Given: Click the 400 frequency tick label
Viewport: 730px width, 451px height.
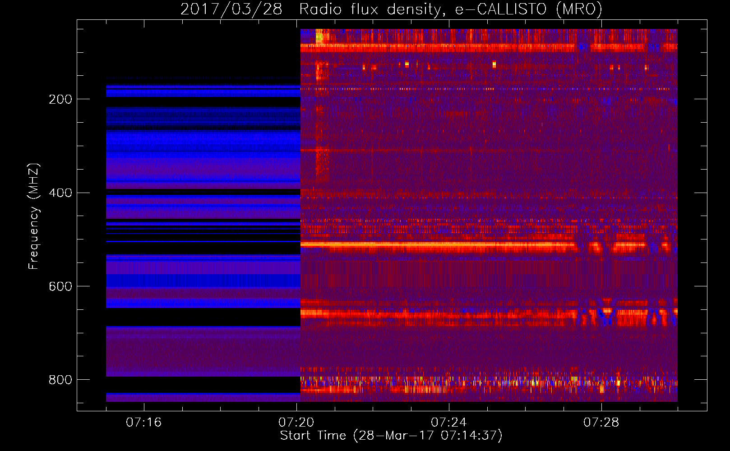Looking at the screenshot, I should pos(60,193).
